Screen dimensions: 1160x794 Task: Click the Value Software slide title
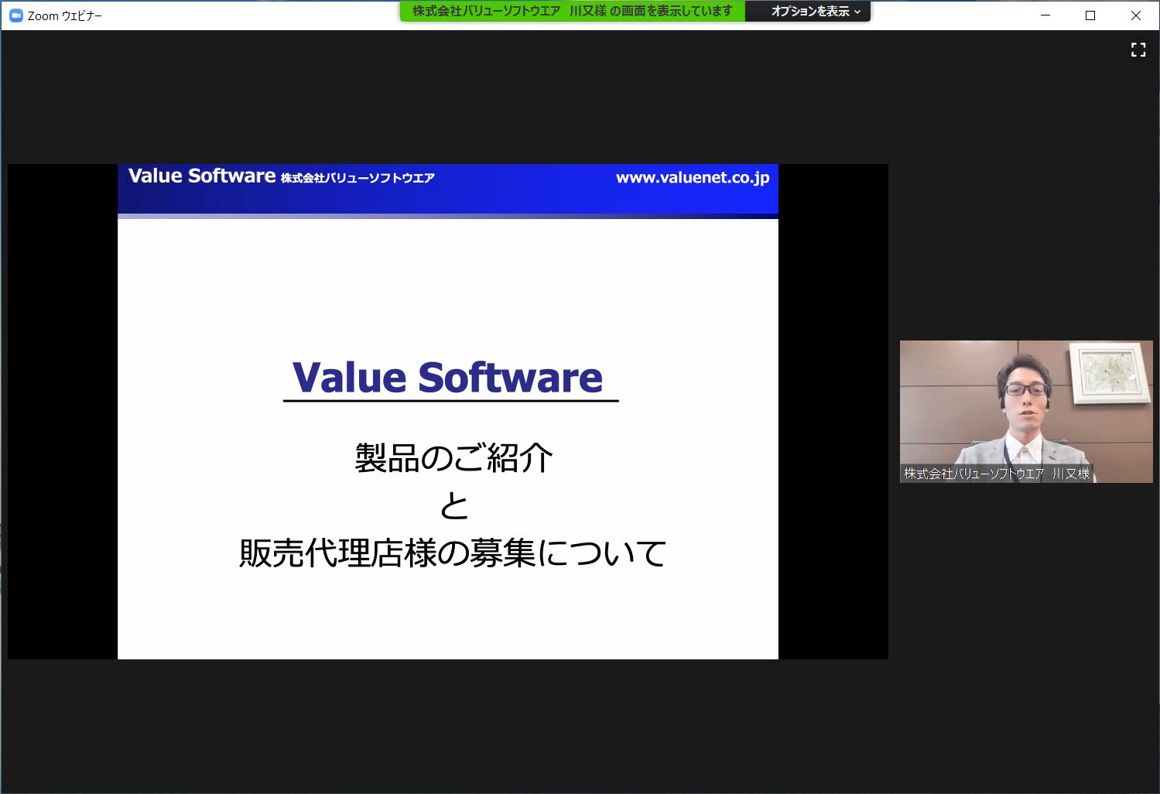coord(447,378)
